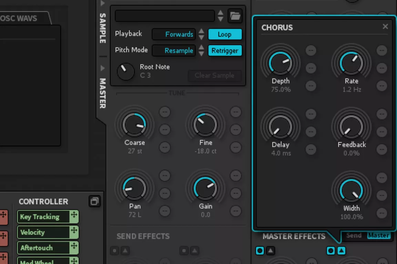Screen dimensions: 397x264
Task: Click the Controller panel pop-out icon
Action: click(94, 201)
